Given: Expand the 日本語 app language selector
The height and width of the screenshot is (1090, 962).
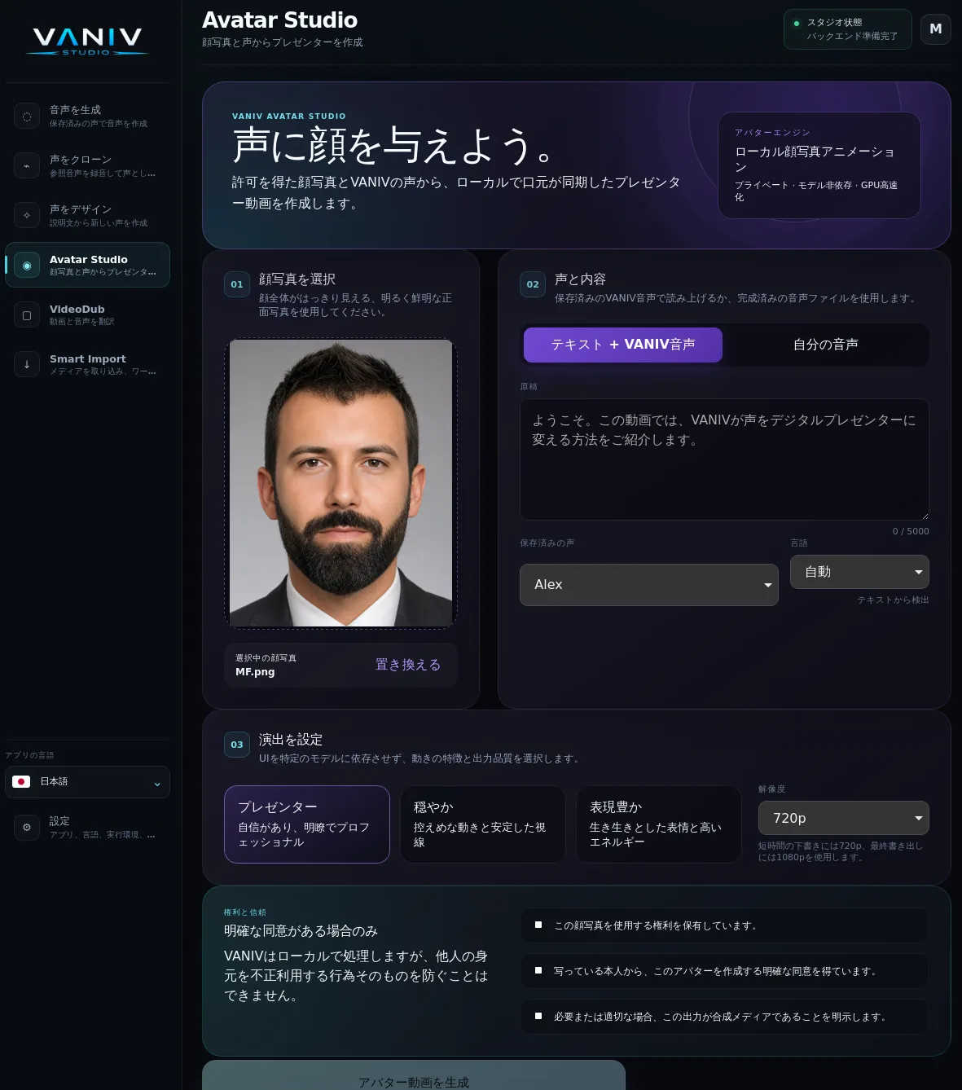Looking at the screenshot, I should pyautogui.click(x=87, y=782).
